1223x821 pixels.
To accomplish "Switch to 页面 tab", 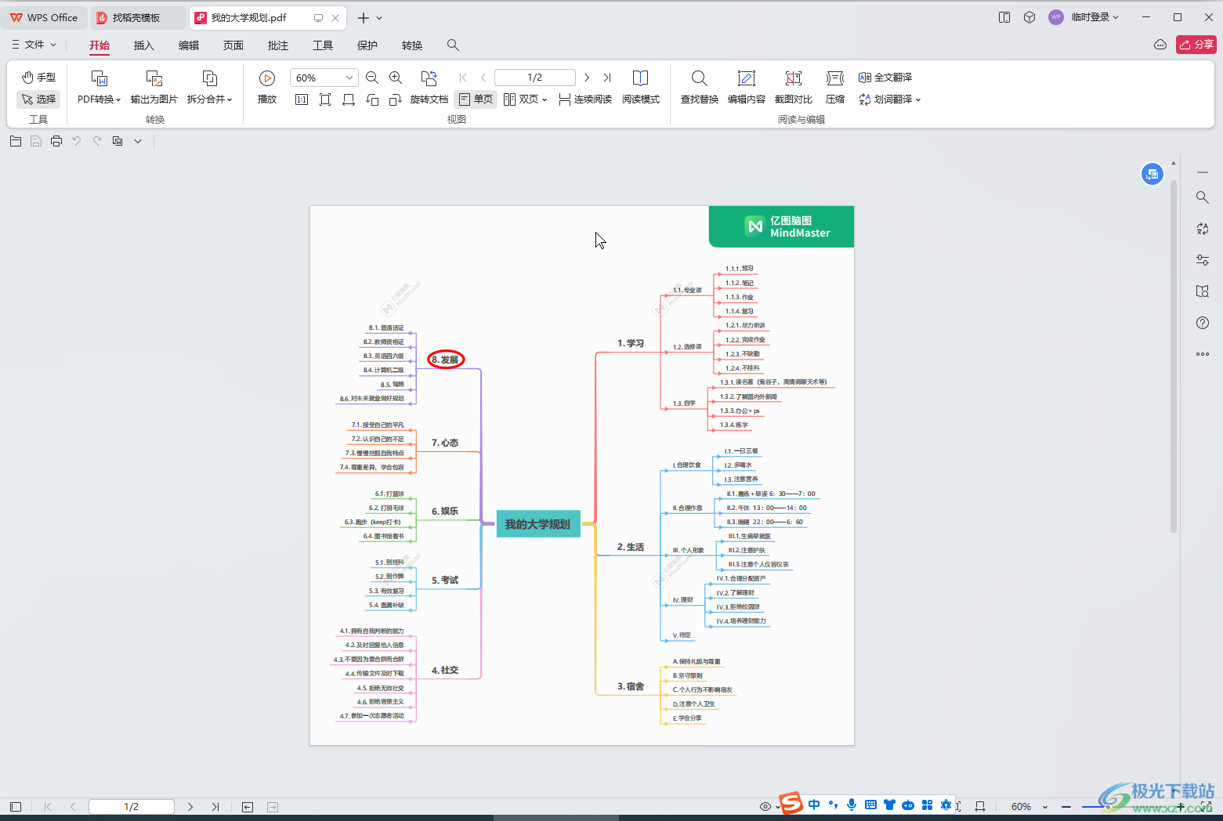I will point(233,45).
